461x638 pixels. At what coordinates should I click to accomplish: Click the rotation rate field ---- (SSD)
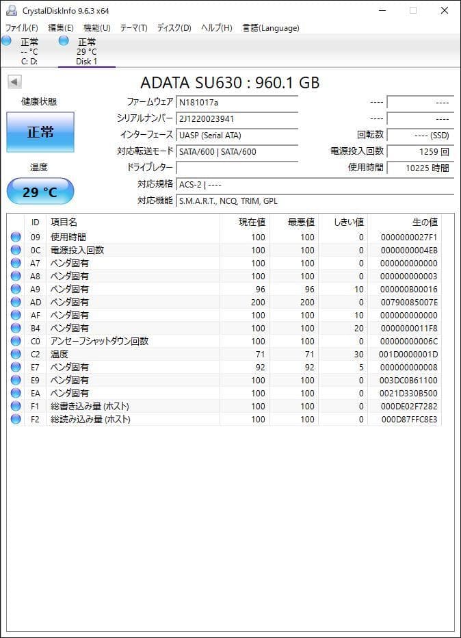click(x=421, y=135)
